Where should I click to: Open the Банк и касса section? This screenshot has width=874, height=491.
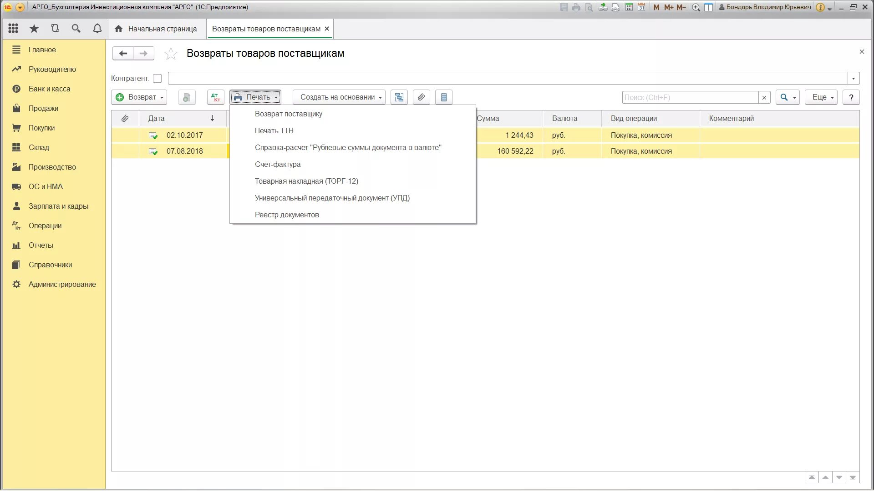(x=49, y=89)
